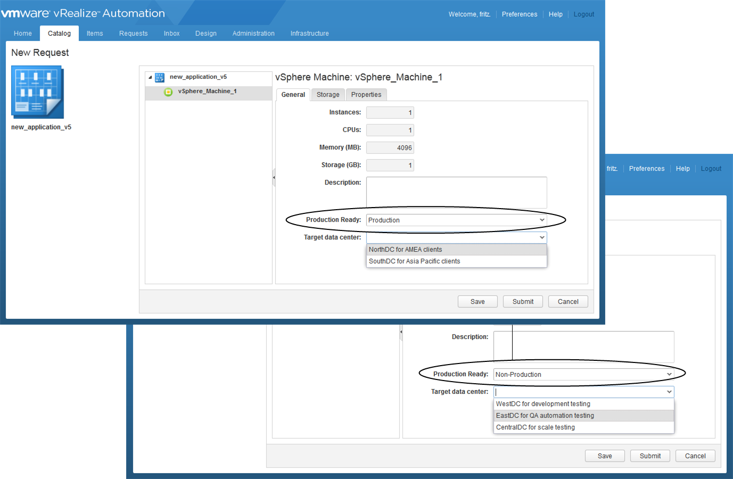Click the New Request heading

click(40, 53)
